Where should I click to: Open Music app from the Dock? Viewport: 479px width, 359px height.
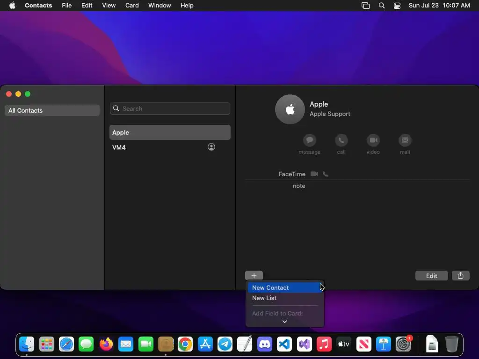pos(324,344)
